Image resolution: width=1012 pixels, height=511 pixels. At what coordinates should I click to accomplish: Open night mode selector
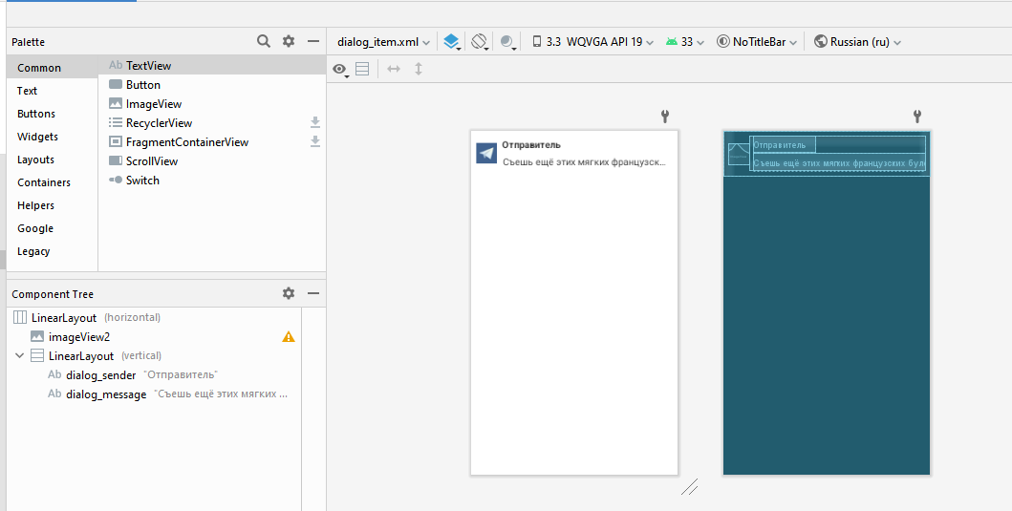click(x=508, y=42)
